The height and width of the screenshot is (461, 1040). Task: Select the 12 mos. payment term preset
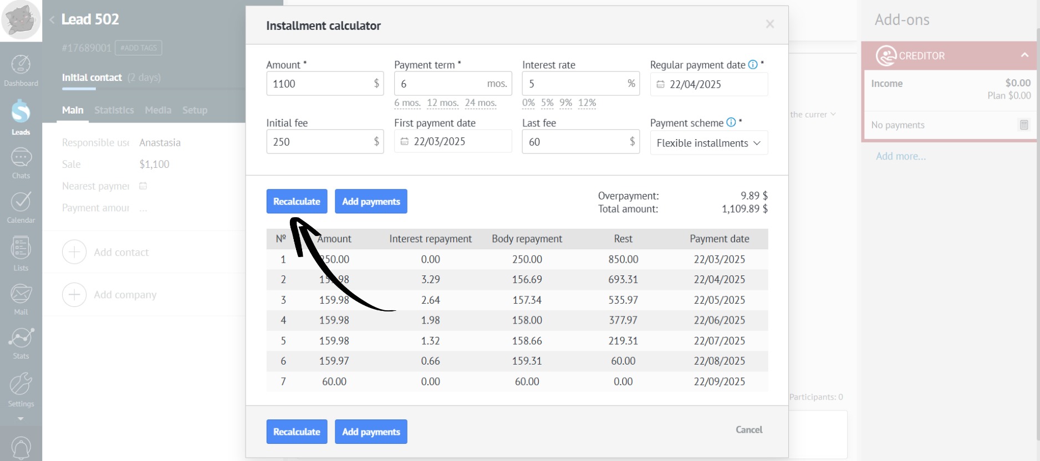442,103
